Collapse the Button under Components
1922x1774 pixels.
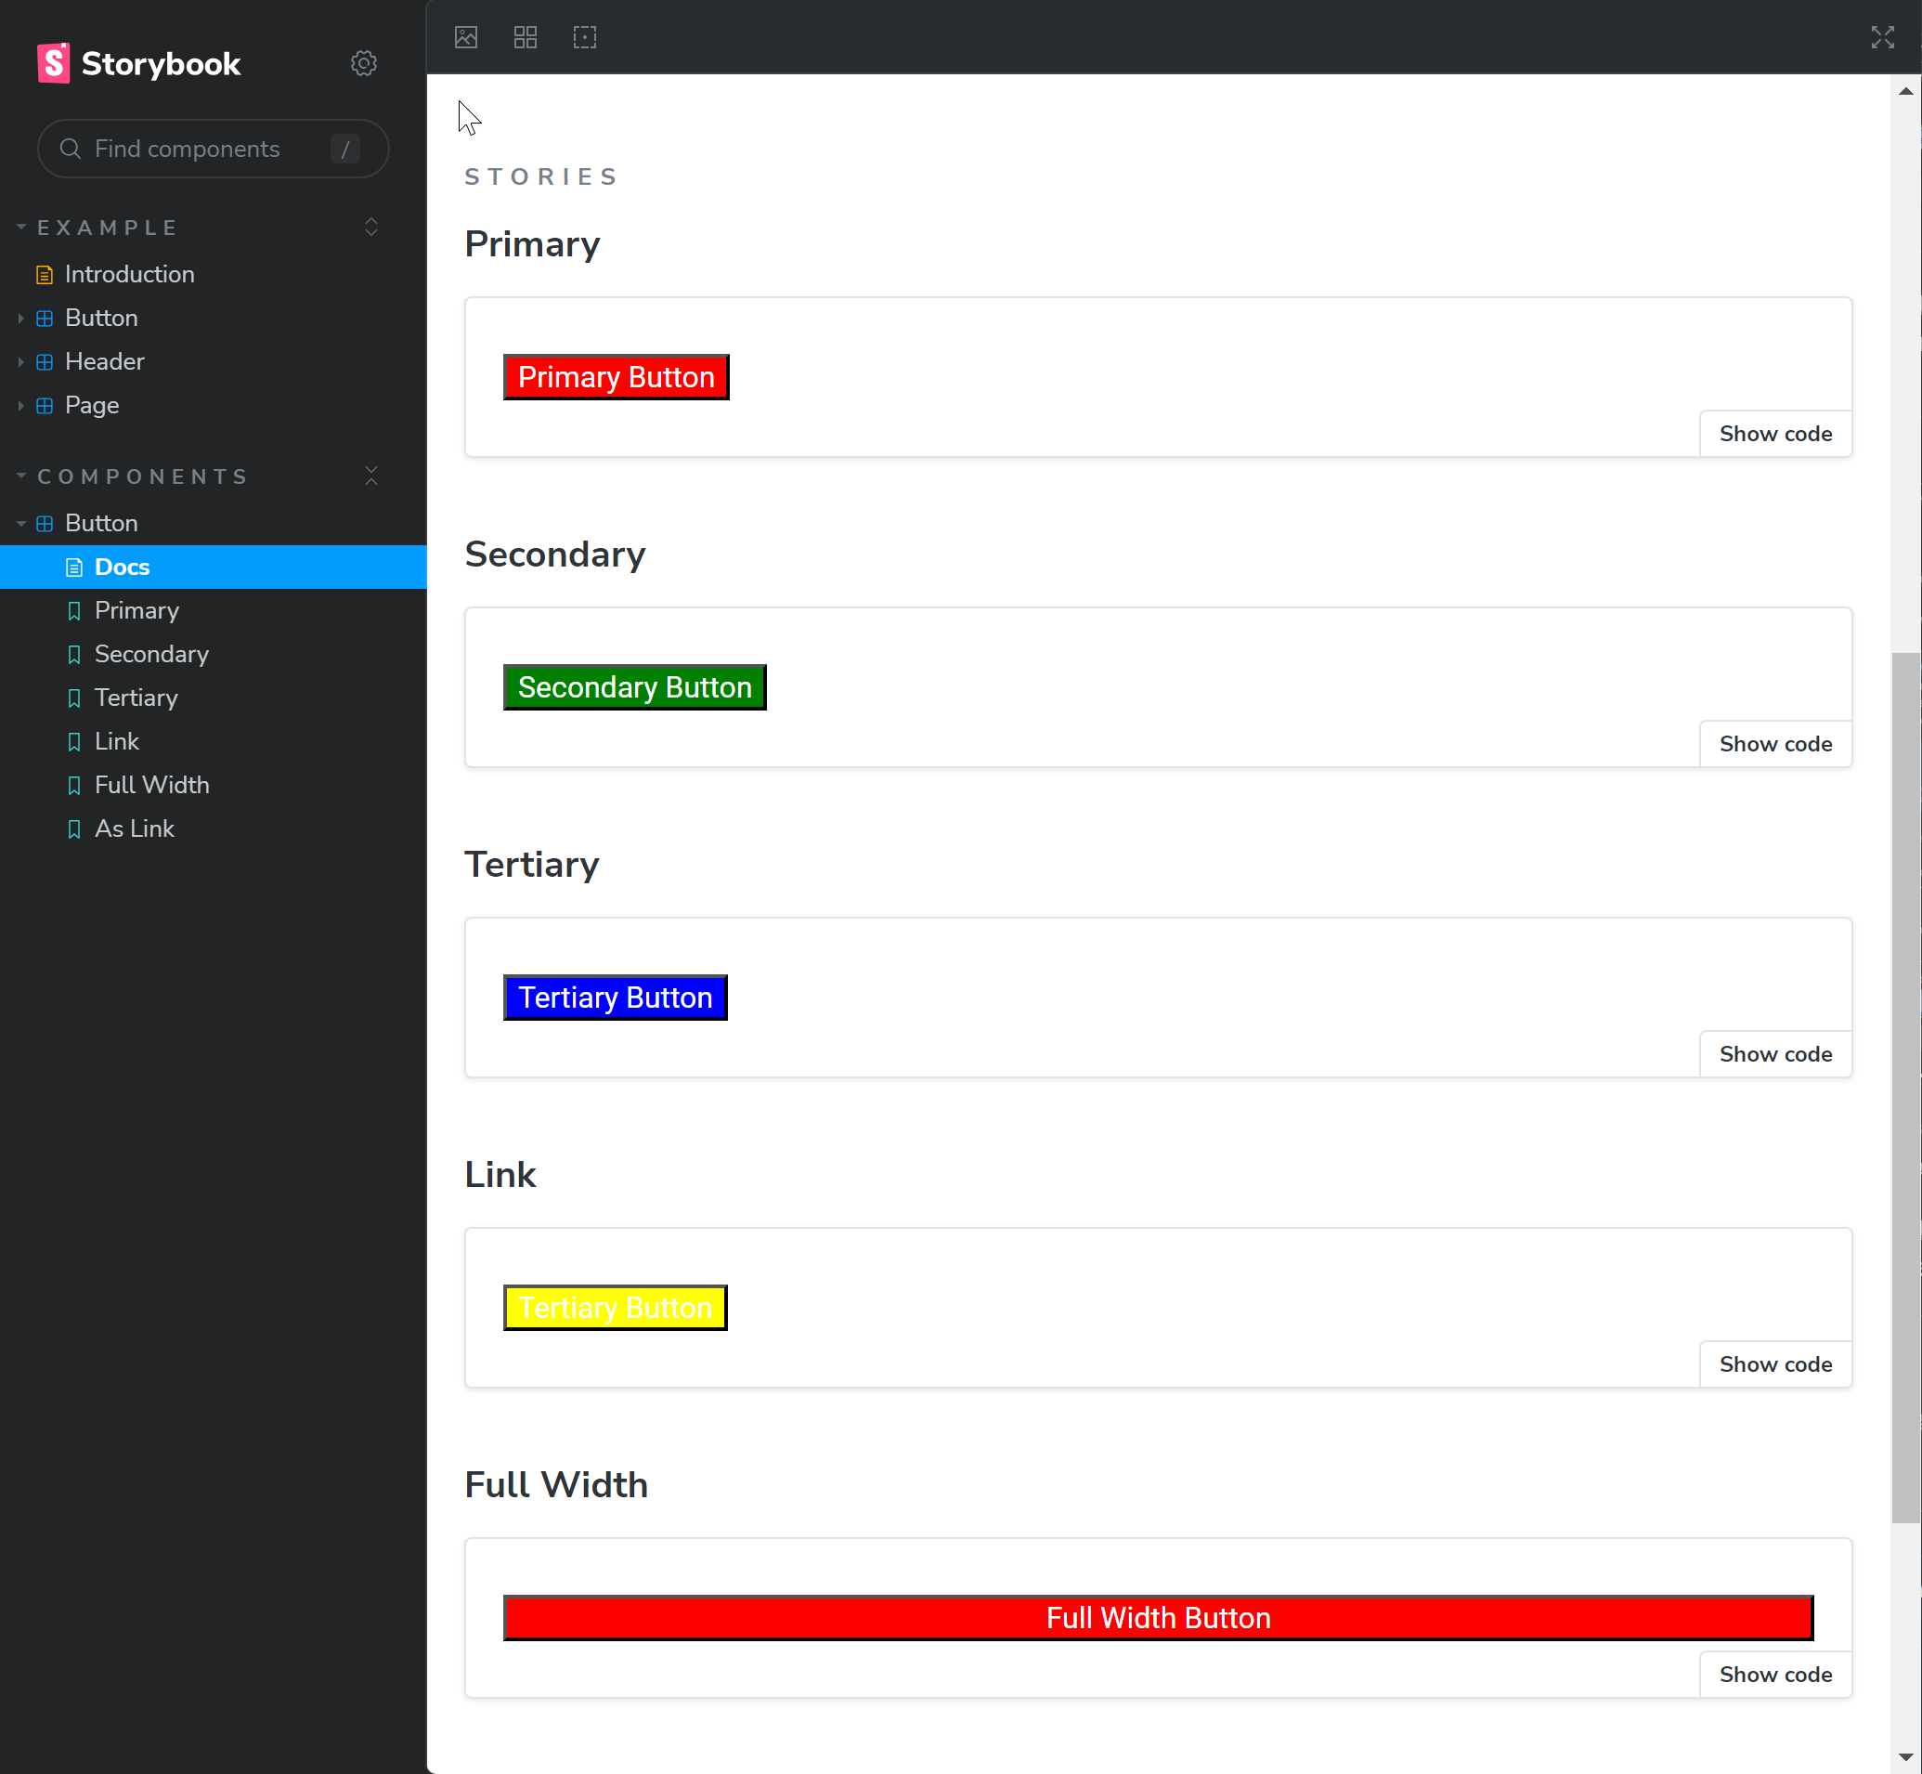pyautogui.click(x=101, y=523)
